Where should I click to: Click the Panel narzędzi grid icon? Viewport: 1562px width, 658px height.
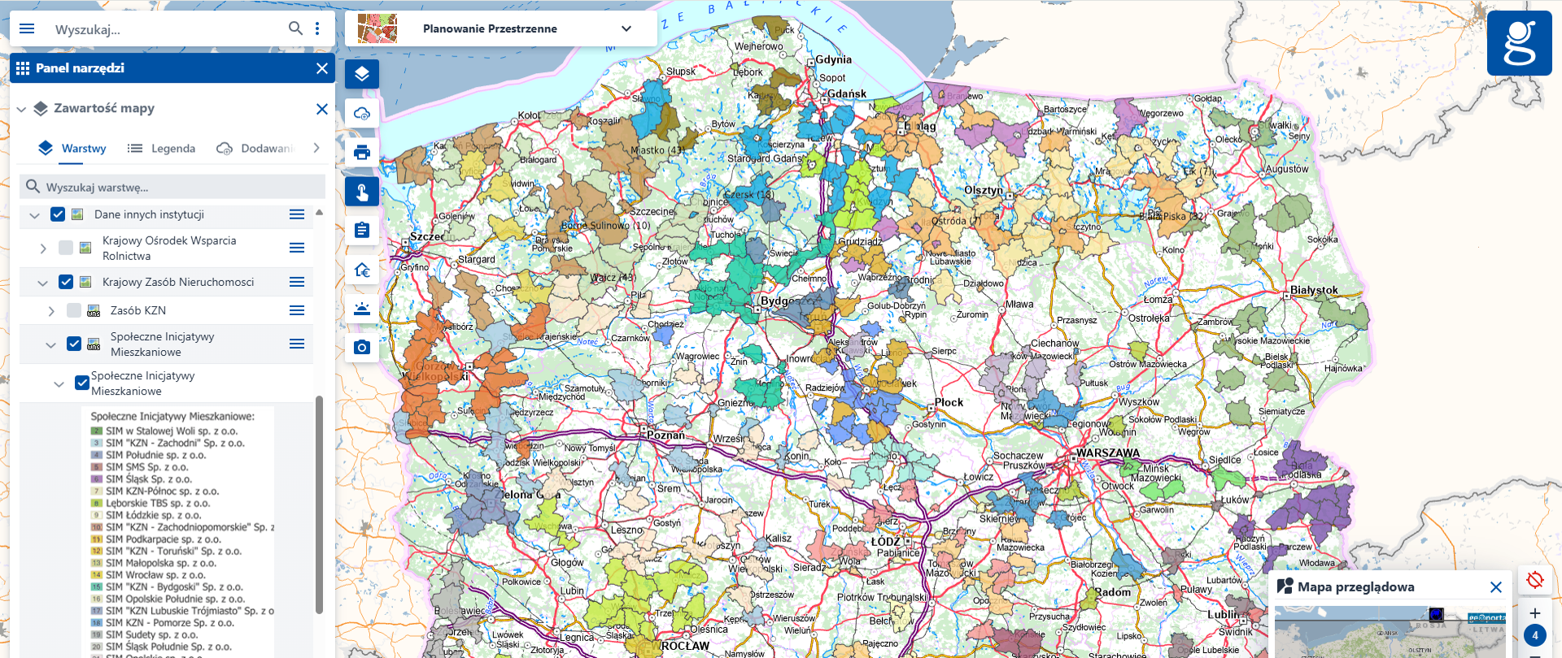23,68
